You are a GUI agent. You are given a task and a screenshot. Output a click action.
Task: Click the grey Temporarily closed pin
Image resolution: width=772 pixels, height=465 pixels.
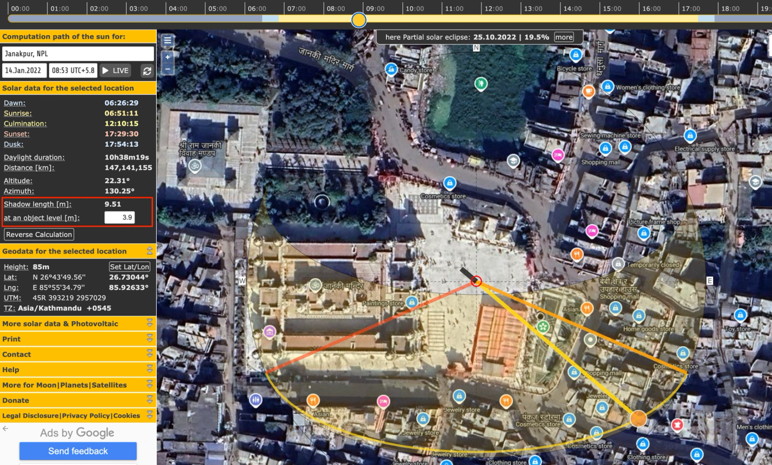(x=617, y=264)
